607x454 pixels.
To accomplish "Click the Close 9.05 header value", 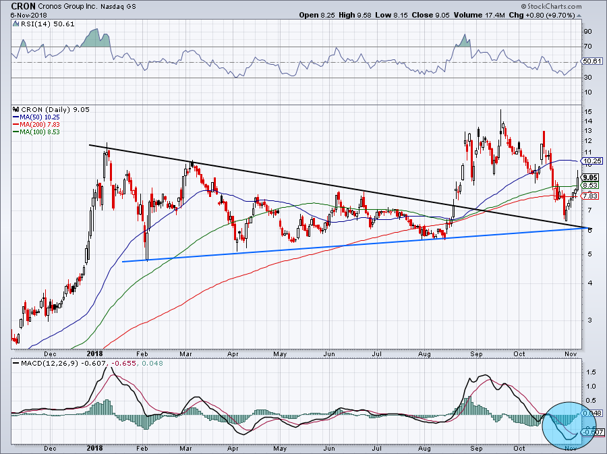I will pos(430,15).
